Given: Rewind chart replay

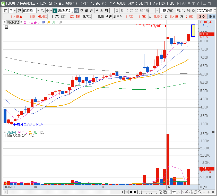Looking at the screenshot, I should tap(127, 192).
